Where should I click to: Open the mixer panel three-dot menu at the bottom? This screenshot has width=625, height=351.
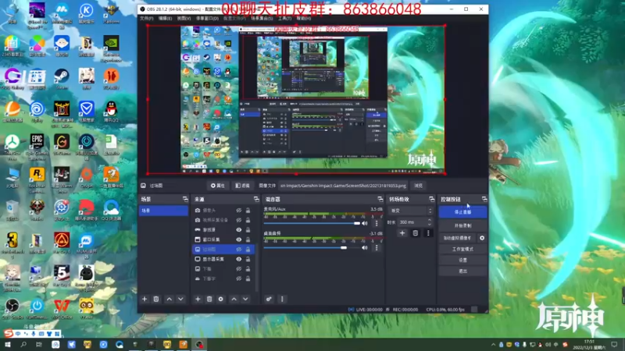click(282, 299)
